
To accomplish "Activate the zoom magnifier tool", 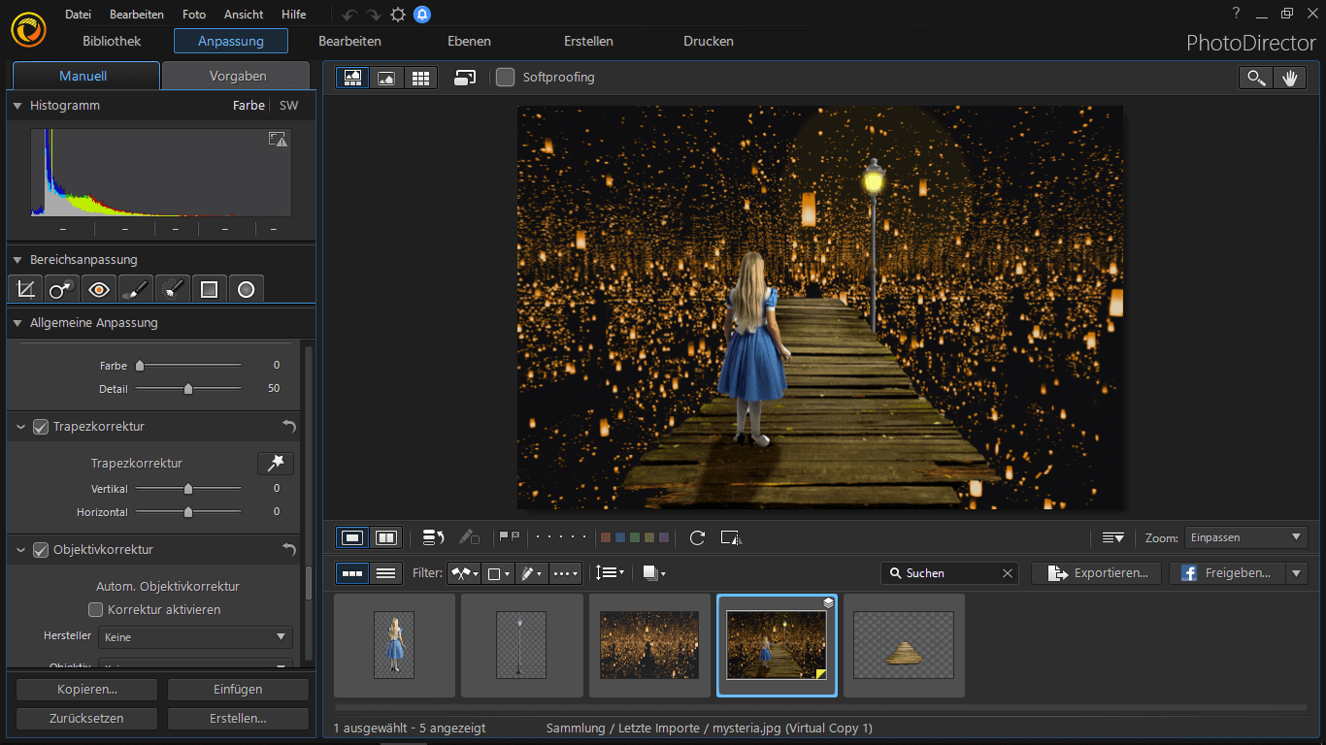I will [x=1256, y=79].
